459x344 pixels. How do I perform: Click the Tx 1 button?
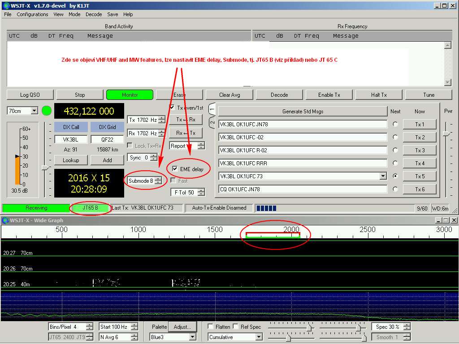[420, 125]
